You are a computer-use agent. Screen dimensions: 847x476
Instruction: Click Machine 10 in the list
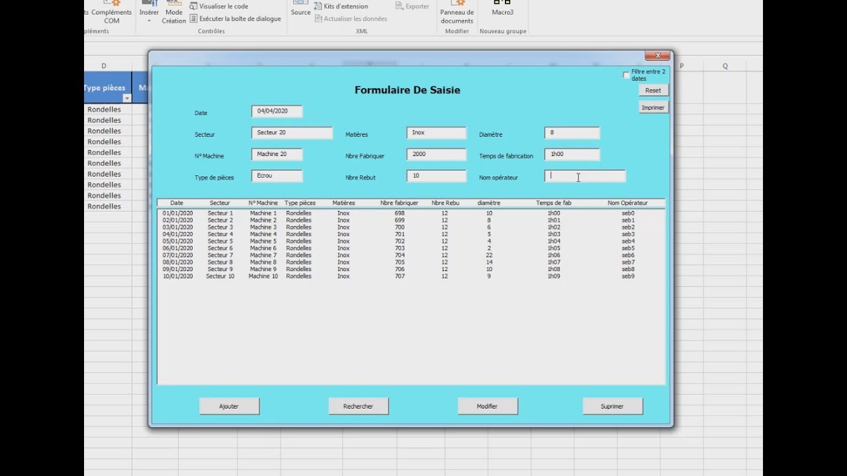[263, 276]
